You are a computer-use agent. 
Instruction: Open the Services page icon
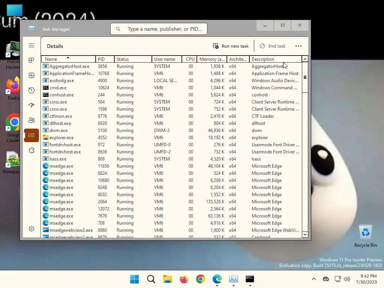pos(31,150)
